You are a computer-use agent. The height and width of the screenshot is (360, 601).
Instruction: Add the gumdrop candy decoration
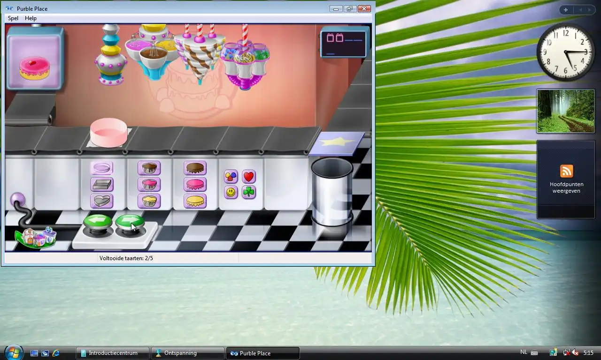[x=231, y=177]
